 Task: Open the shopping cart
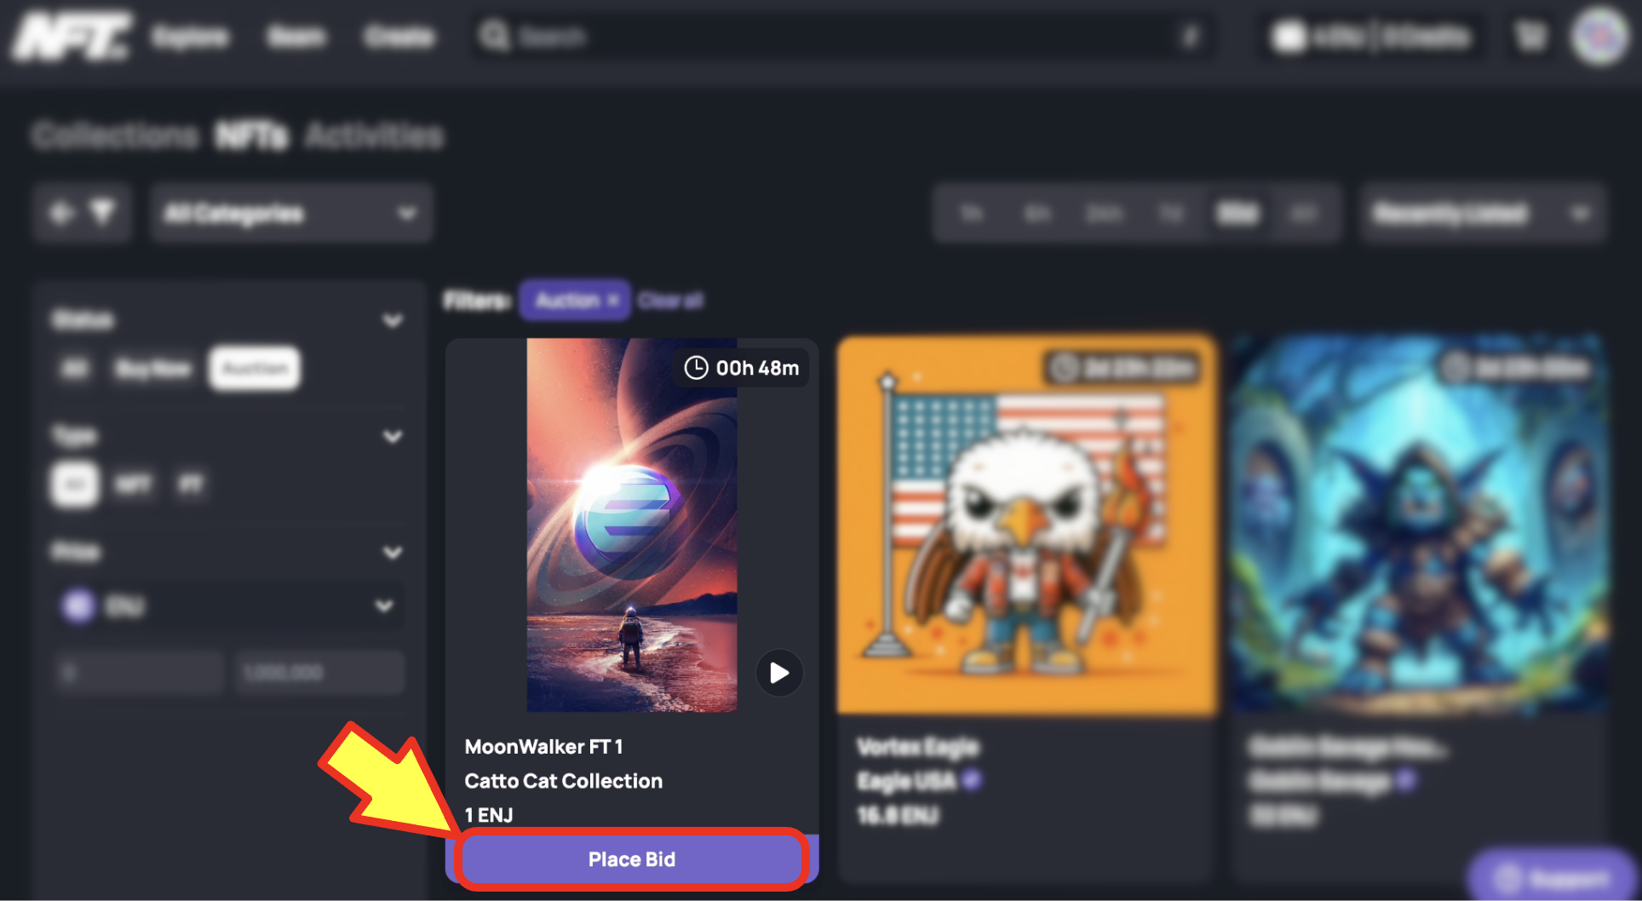click(x=1529, y=36)
